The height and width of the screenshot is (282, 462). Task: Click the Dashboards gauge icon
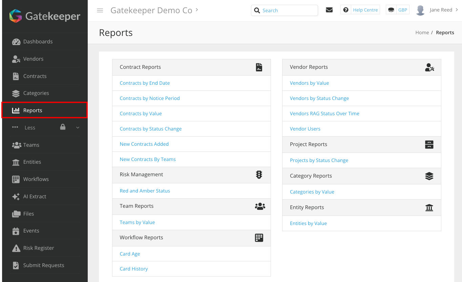tap(16, 42)
